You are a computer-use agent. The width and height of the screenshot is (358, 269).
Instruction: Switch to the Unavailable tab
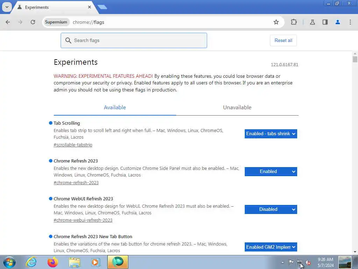click(237, 108)
